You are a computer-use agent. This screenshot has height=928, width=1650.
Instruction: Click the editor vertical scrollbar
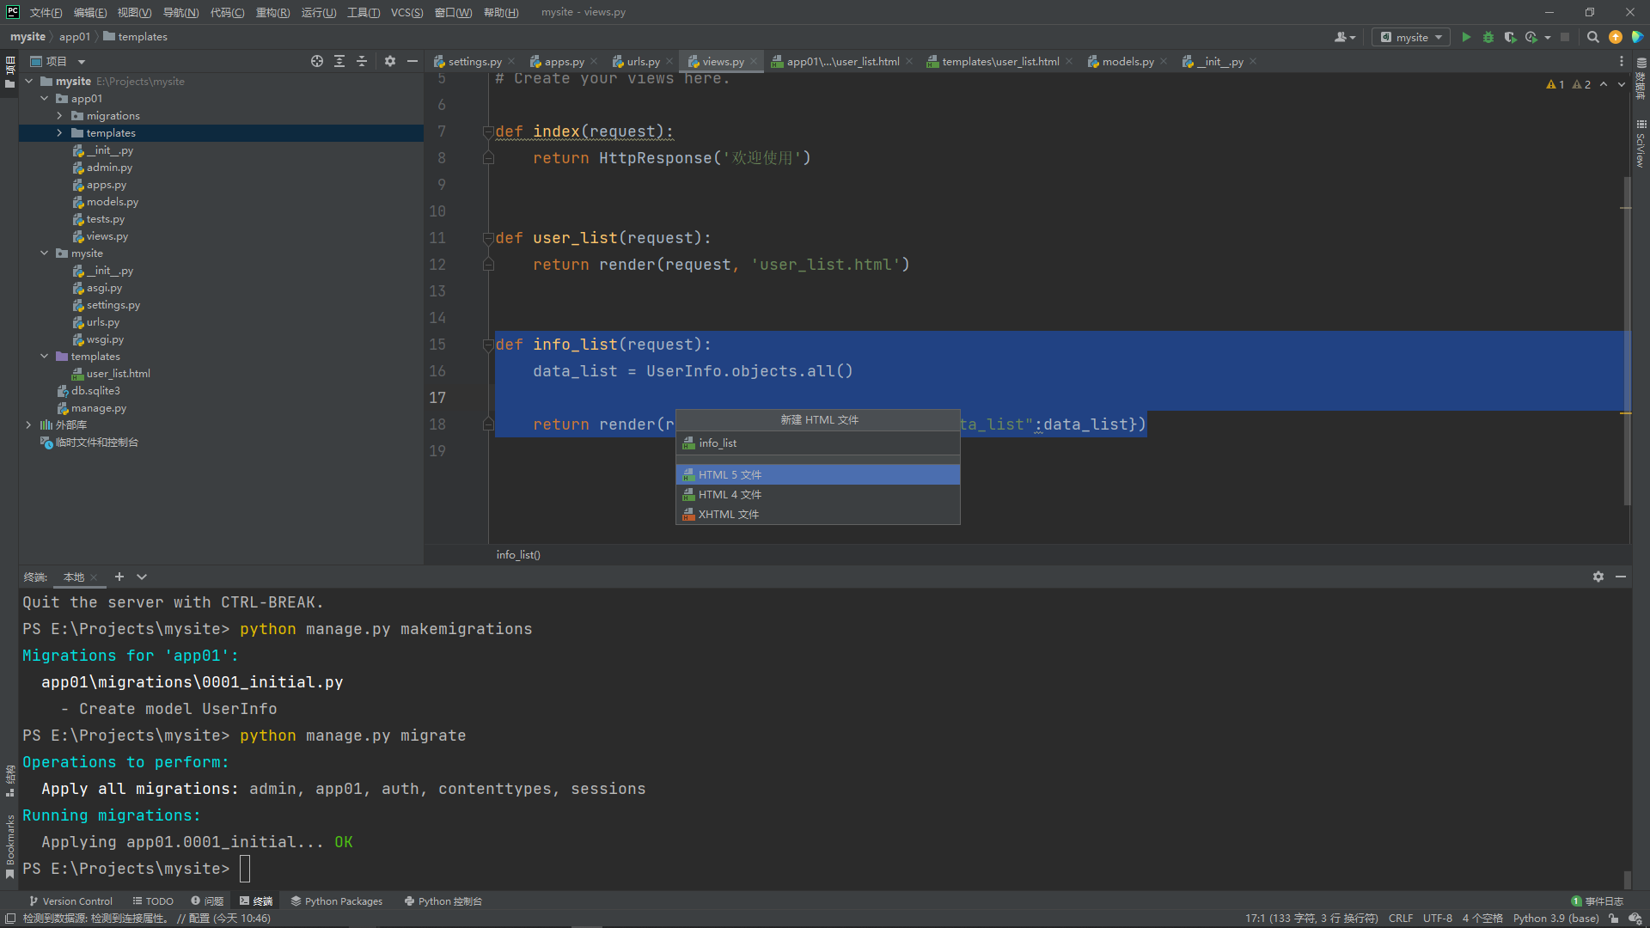click(1626, 339)
